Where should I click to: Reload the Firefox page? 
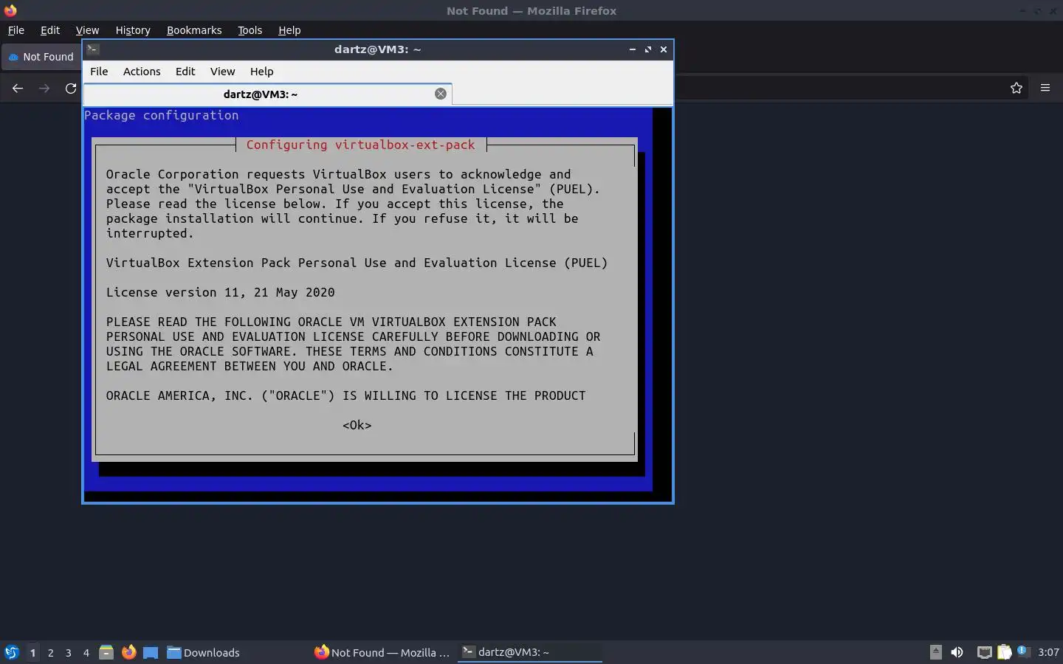(x=71, y=88)
